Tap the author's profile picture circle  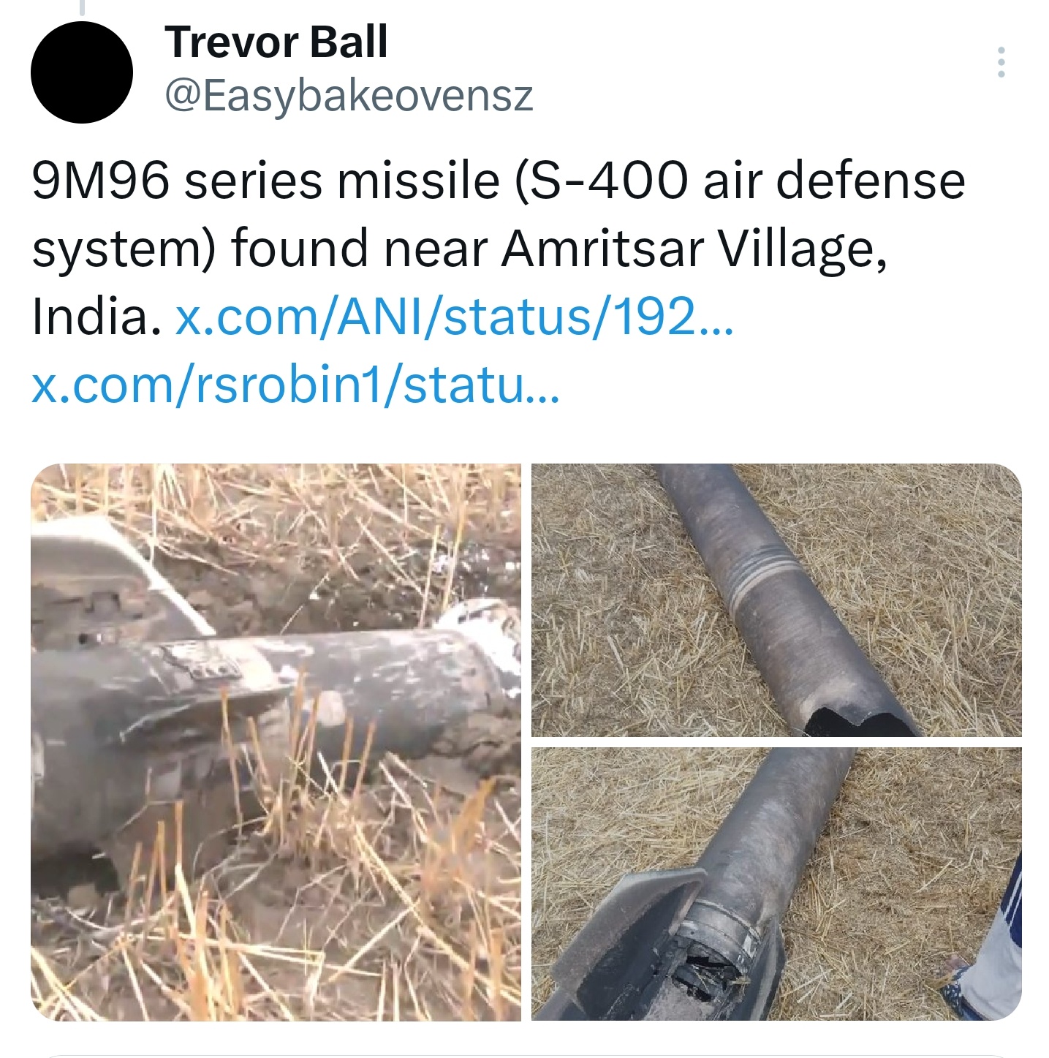[x=82, y=72]
